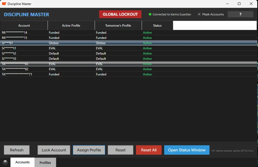Image resolution: width=258 pixels, height=167 pixels.
Task: Select account row TA***************65
Action: coord(129,64)
